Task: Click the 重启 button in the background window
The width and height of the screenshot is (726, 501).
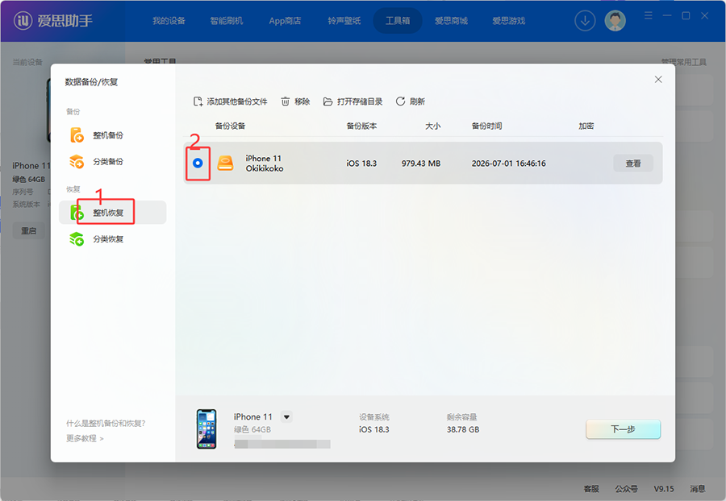Action: coord(29,230)
